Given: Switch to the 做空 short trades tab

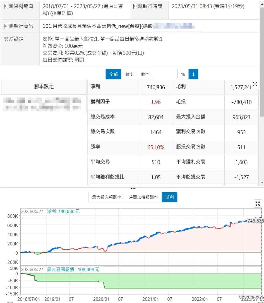Looking at the screenshot, I should [145, 74].
